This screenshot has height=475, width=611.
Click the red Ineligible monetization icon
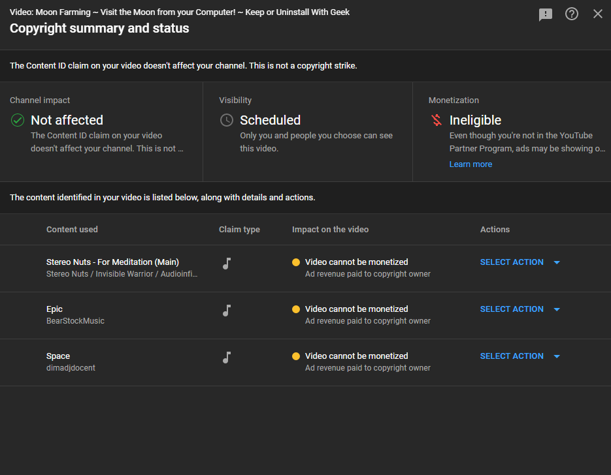pyautogui.click(x=437, y=120)
